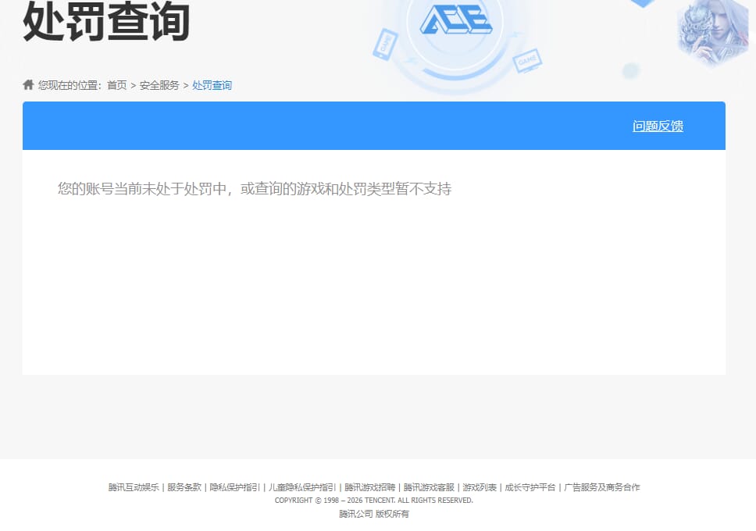Select the 处罚查询 breadcrumb item
Viewport: 756px width, 531px height.
[x=212, y=85]
